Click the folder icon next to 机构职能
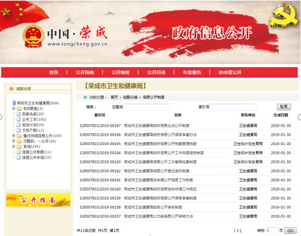Image resolution: width=301 pixels, height=236 pixels. (x=19, y=109)
